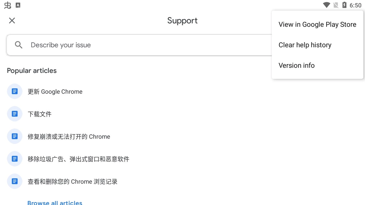Open the 更新 Google Chrome article
Viewport: 365px width, 205px height.
coord(55,91)
